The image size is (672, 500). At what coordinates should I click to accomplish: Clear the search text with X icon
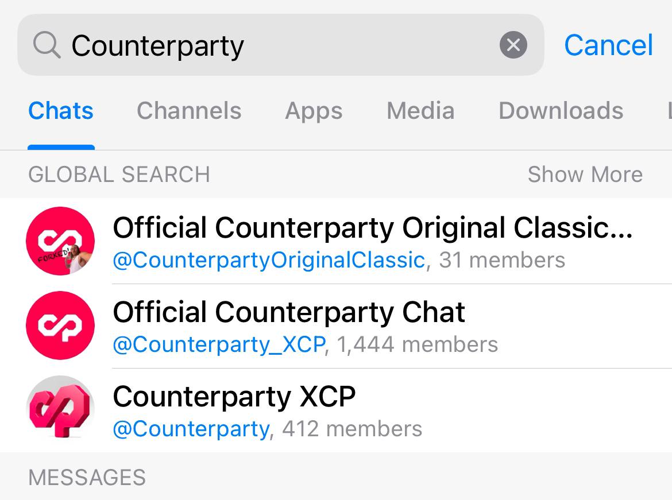[513, 45]
